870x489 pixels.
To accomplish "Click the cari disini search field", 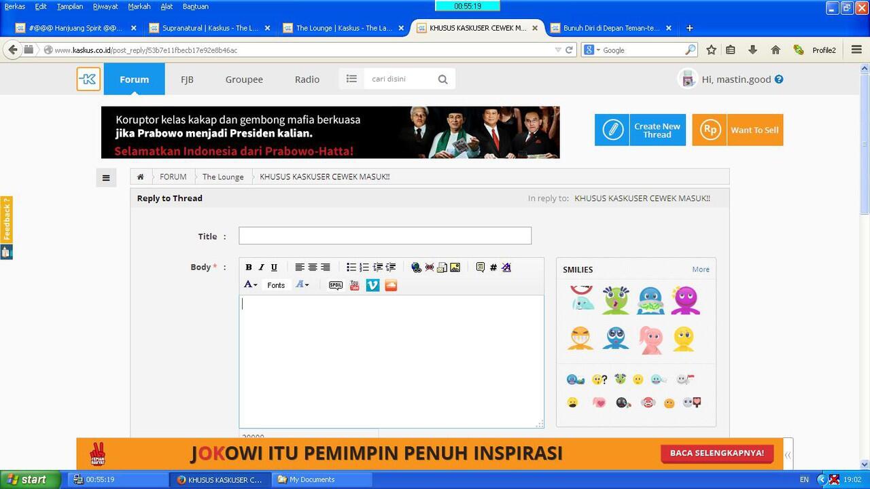I will point(399,79).
